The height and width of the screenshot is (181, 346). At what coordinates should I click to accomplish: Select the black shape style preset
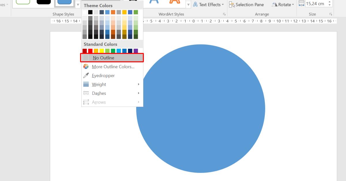coord(44,1)
